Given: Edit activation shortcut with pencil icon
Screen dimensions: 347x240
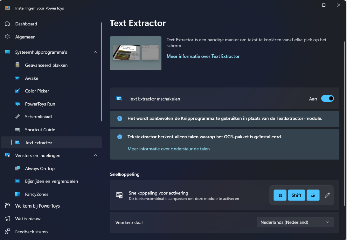Looking at the screenshot, I should (327, 195).
